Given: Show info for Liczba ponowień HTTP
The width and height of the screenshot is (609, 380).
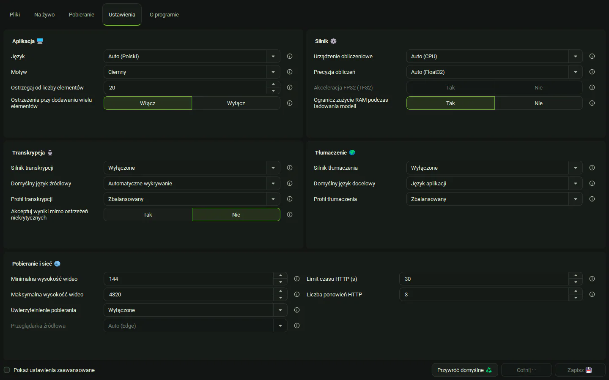Looking at the screenshot, I should tap(592, 294).
